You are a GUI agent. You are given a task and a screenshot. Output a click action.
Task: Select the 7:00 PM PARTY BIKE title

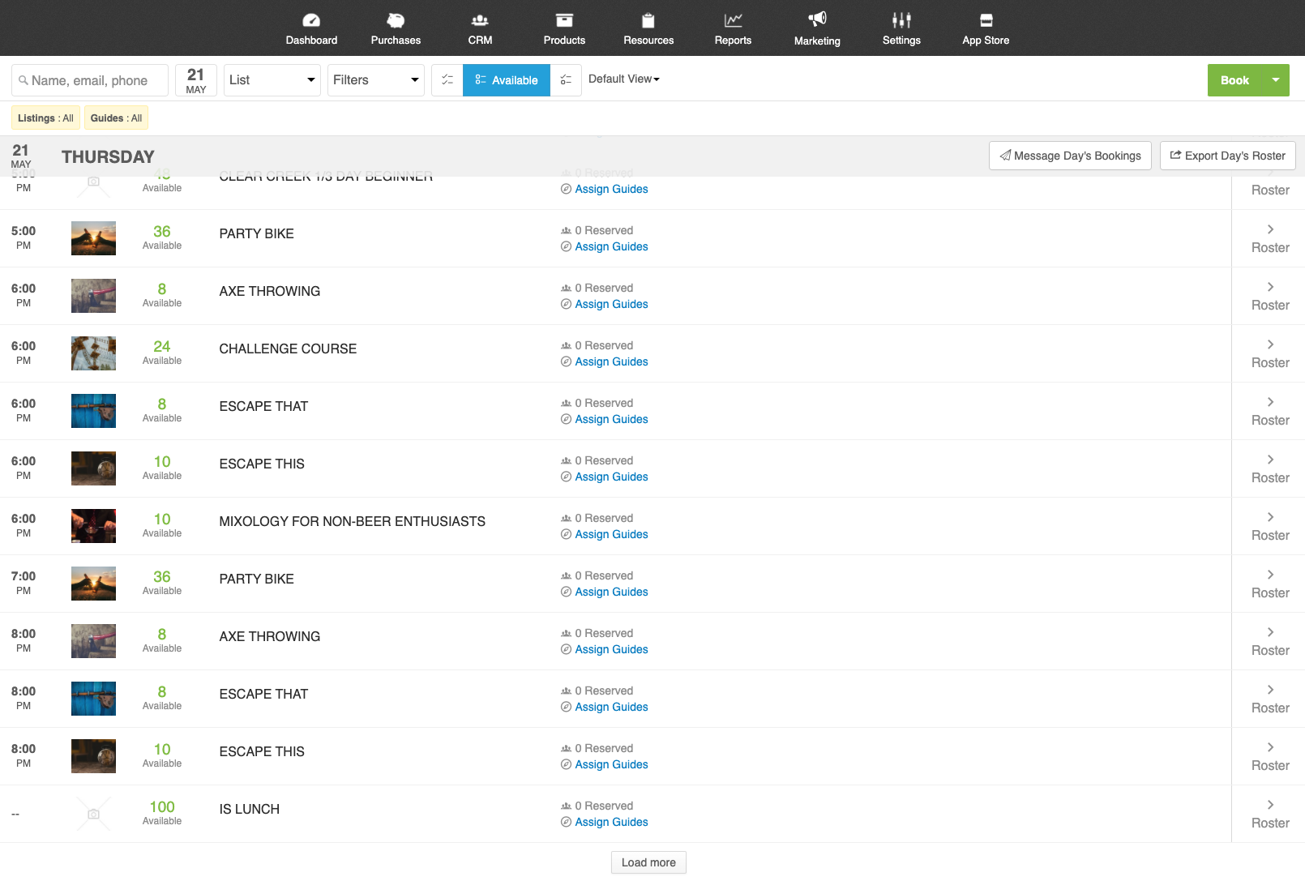[x=256, y=579]
